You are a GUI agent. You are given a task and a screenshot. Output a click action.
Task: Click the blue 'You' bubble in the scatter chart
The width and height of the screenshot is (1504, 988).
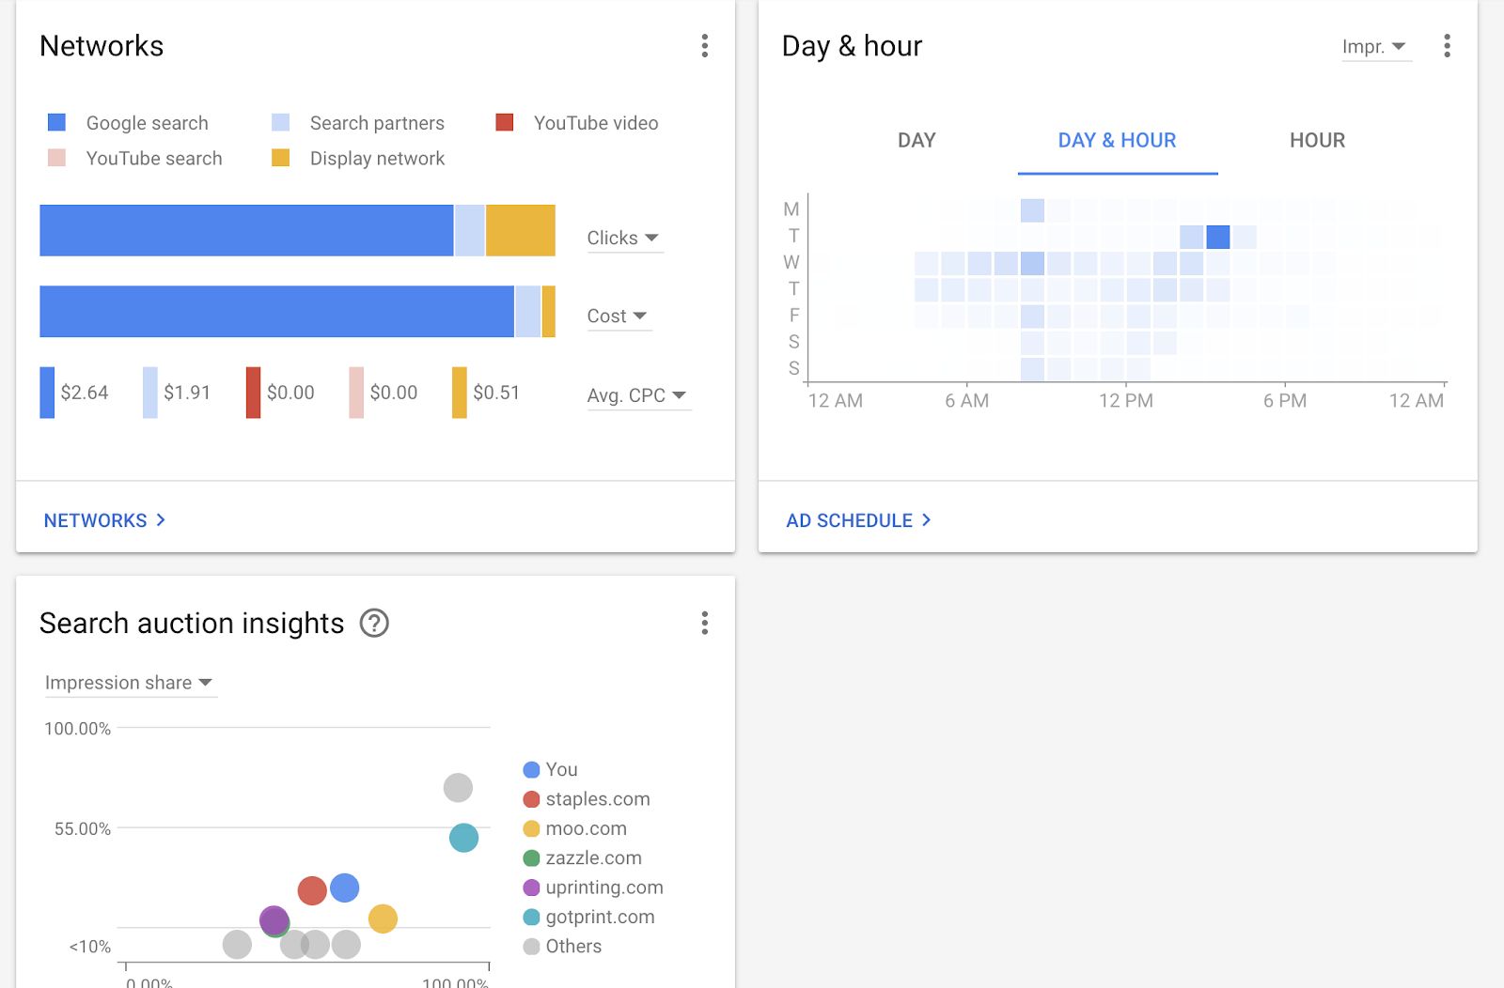pos(345,888)
